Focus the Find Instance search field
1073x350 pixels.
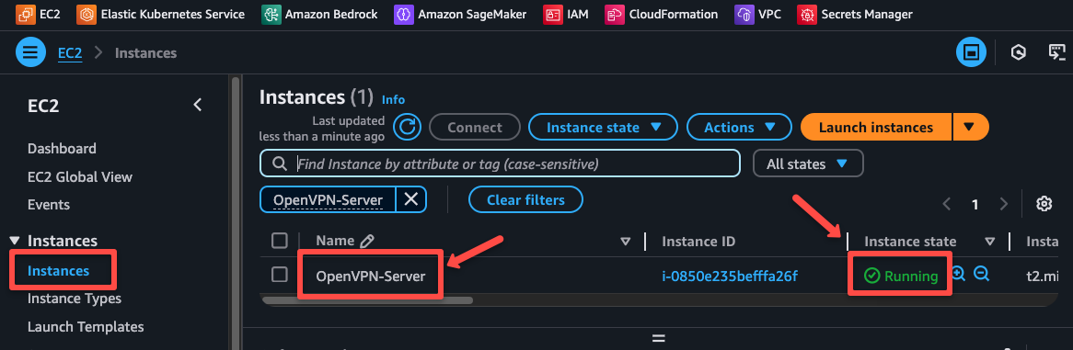coord(501,164)
